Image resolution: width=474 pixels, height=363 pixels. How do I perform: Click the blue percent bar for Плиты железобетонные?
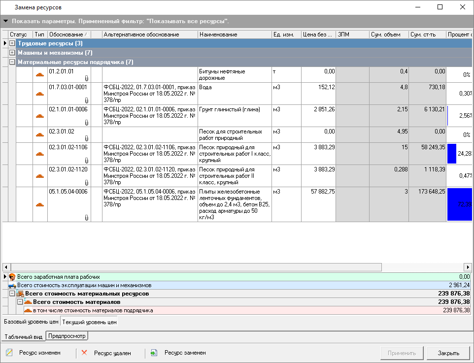click(x=459, y=204)
